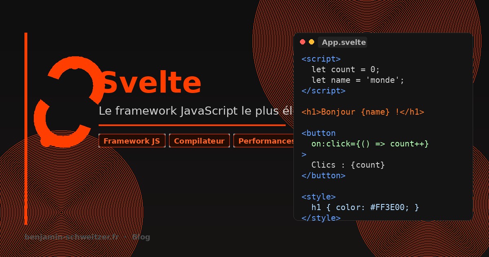Click the Performances tag
Screen dimensions: 489x257
pyautogui.click(x=264, y=141)
